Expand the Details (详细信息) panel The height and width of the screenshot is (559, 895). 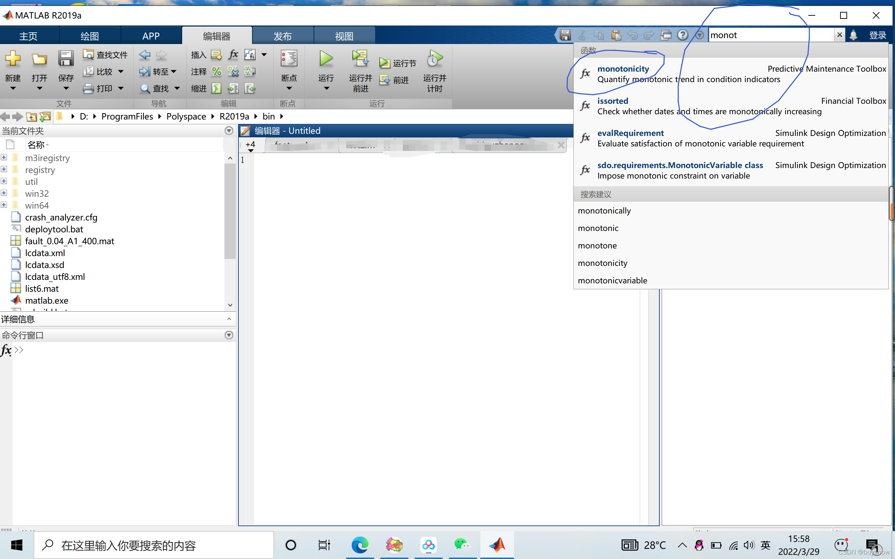coord(229,319)
